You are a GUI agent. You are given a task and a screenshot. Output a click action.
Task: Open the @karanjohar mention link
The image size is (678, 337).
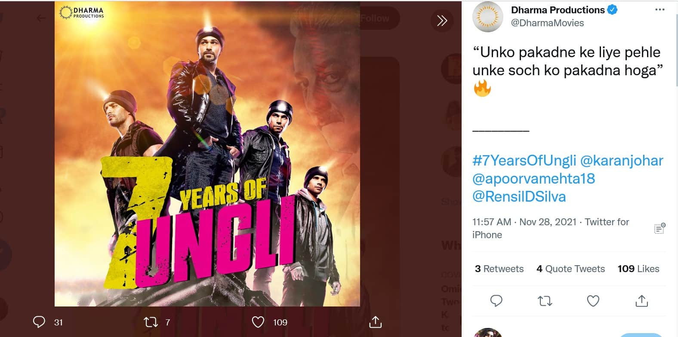[622, 160]
